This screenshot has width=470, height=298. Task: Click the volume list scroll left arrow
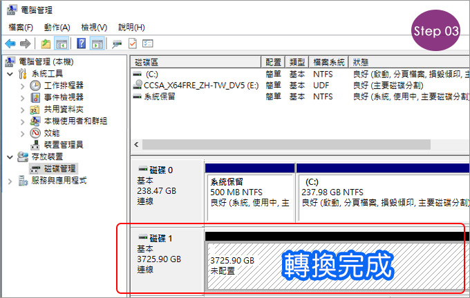point(136,145)
